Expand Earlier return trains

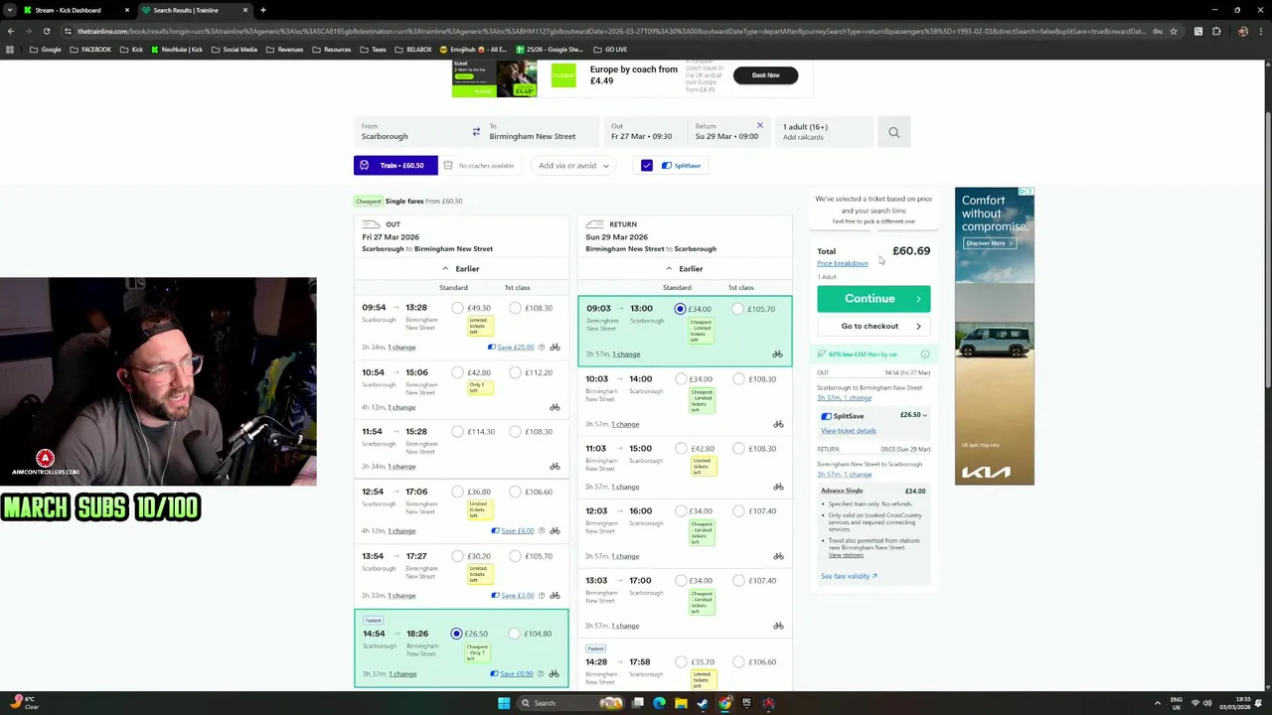pyautogui.click(x=685, y=269)
